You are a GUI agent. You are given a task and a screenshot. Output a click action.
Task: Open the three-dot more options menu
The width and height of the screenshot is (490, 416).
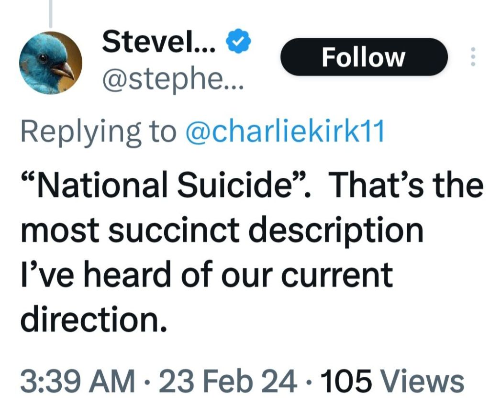(x=473, y=57)
